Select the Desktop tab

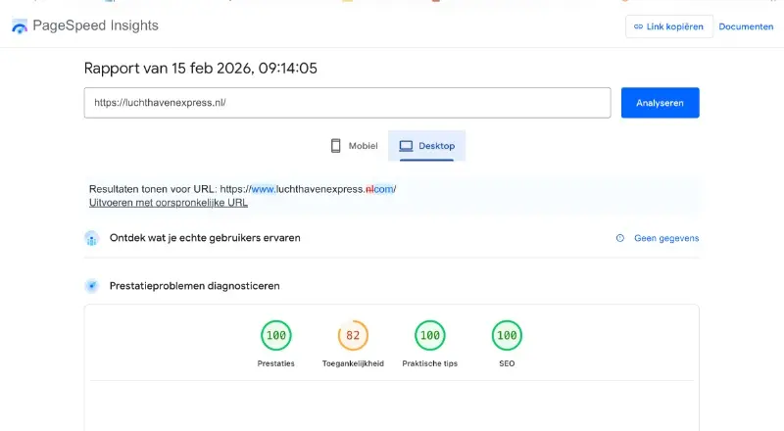tap(426, 146)
